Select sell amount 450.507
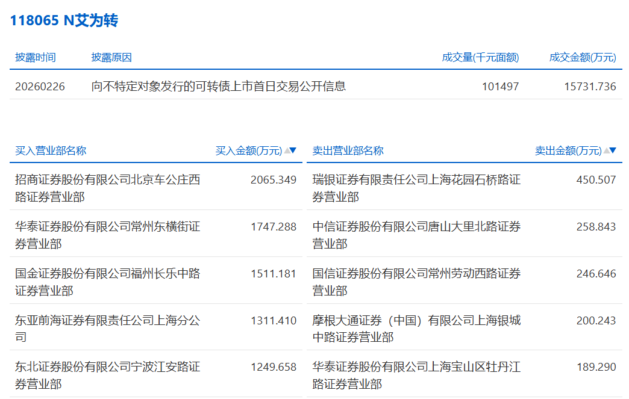The image size is (629, 399). point(596,180)
